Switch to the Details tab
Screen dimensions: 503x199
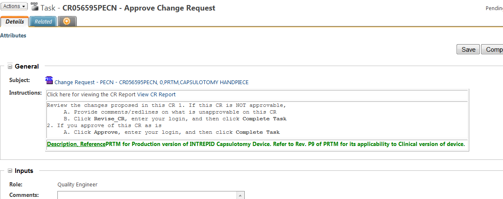point(15,22)
